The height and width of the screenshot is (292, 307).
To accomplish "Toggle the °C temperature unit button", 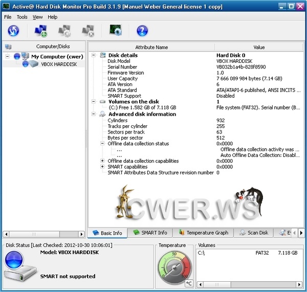I will click(189, 283).
